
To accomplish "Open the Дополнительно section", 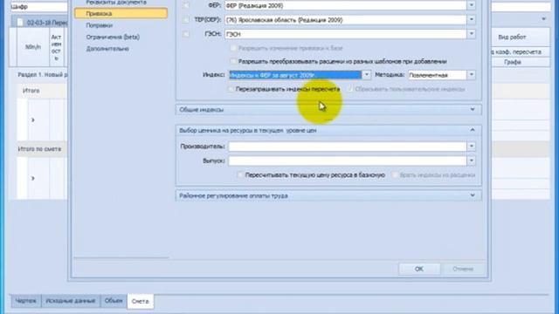I will [107, 49].
